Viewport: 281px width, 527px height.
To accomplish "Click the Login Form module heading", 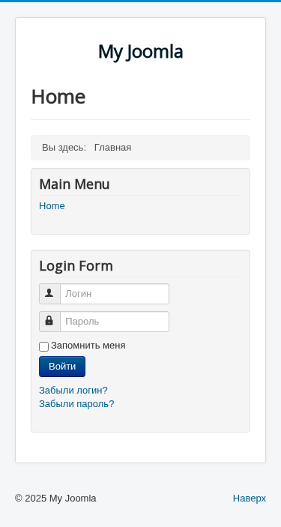I will 76,266.
